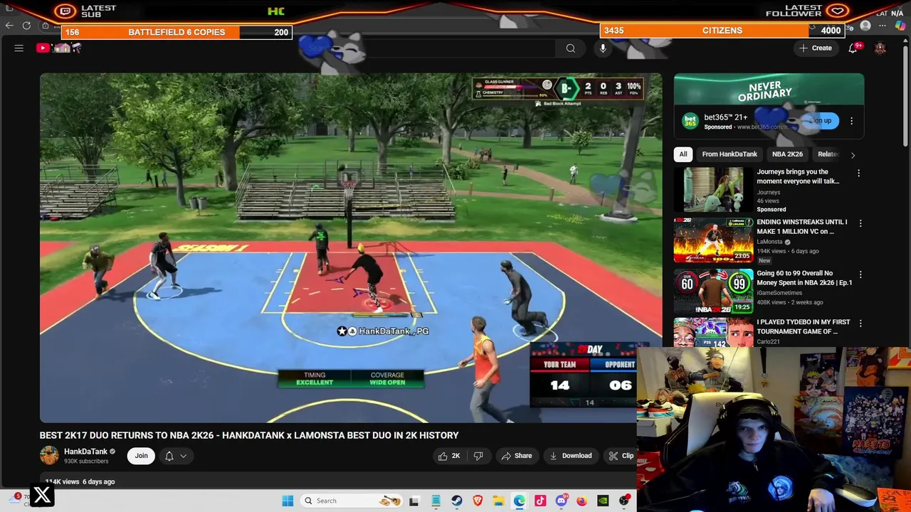The height and width of the screenshot is (512, 911).
Task: Open HankDaTank channel avatar
Action: pos(49,456)
